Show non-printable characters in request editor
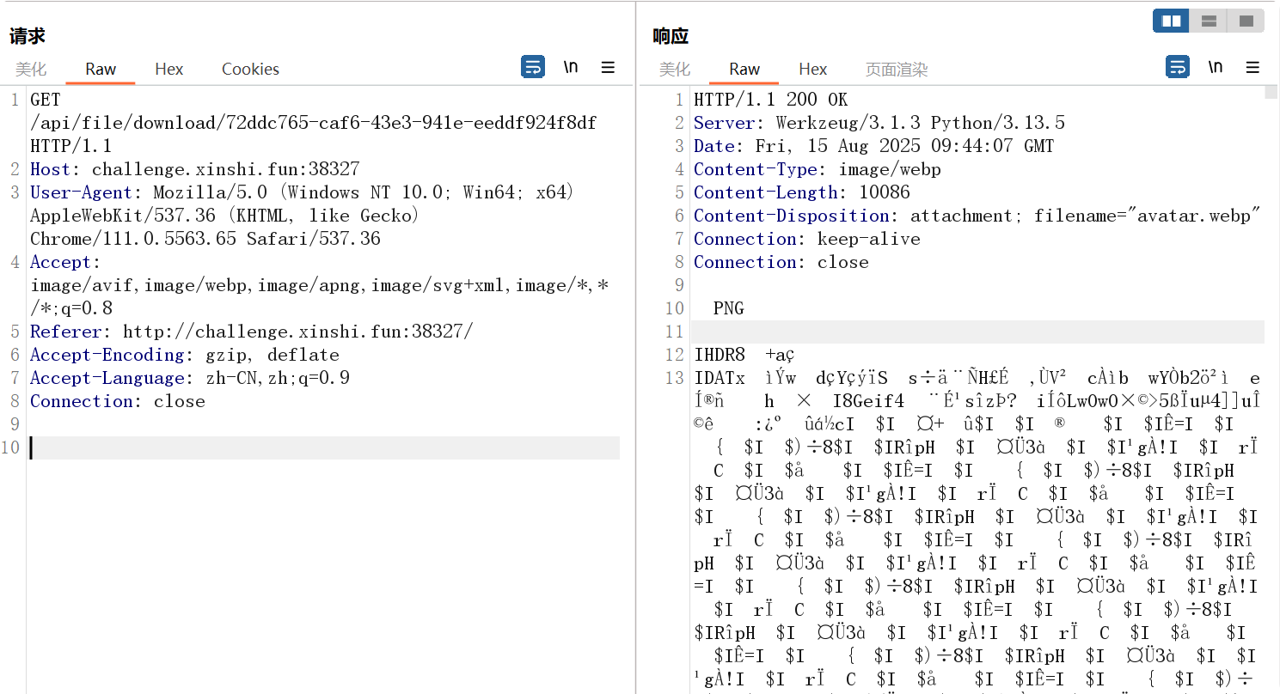 [571, 67]
